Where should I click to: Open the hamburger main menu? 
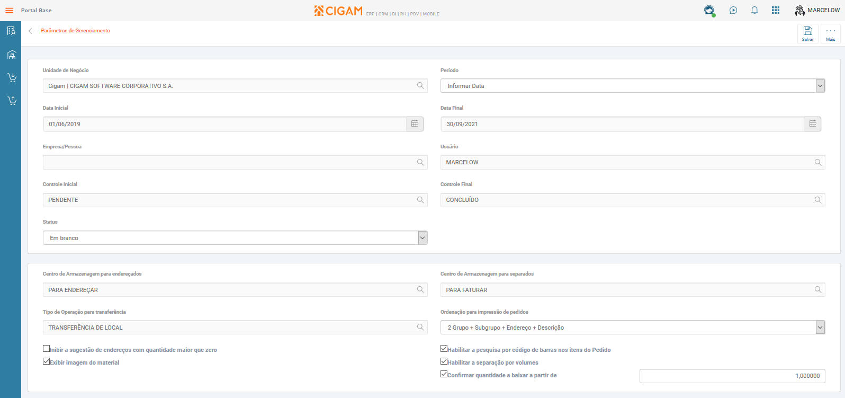(x=9, y=11)
